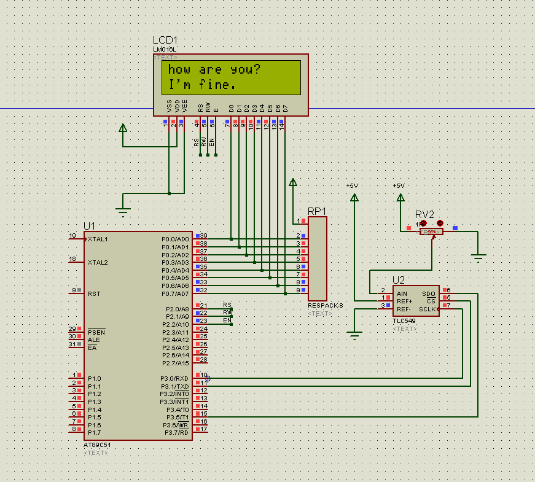Click U1 pin label P2.0/A8
Image resolution: width=535 pixels, height=482 pixels.
click(x=178, y=309)
